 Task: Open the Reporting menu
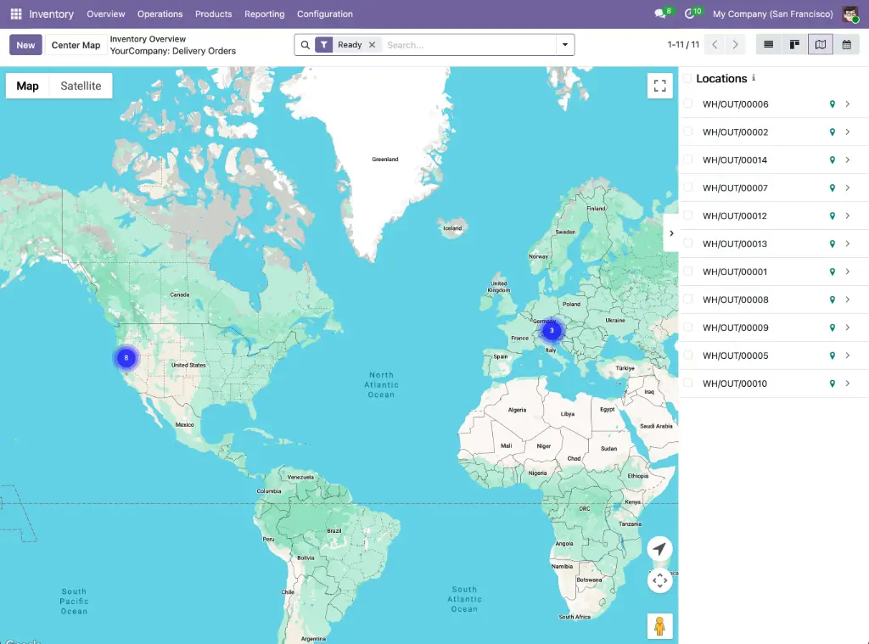click(x=265, y=14)
